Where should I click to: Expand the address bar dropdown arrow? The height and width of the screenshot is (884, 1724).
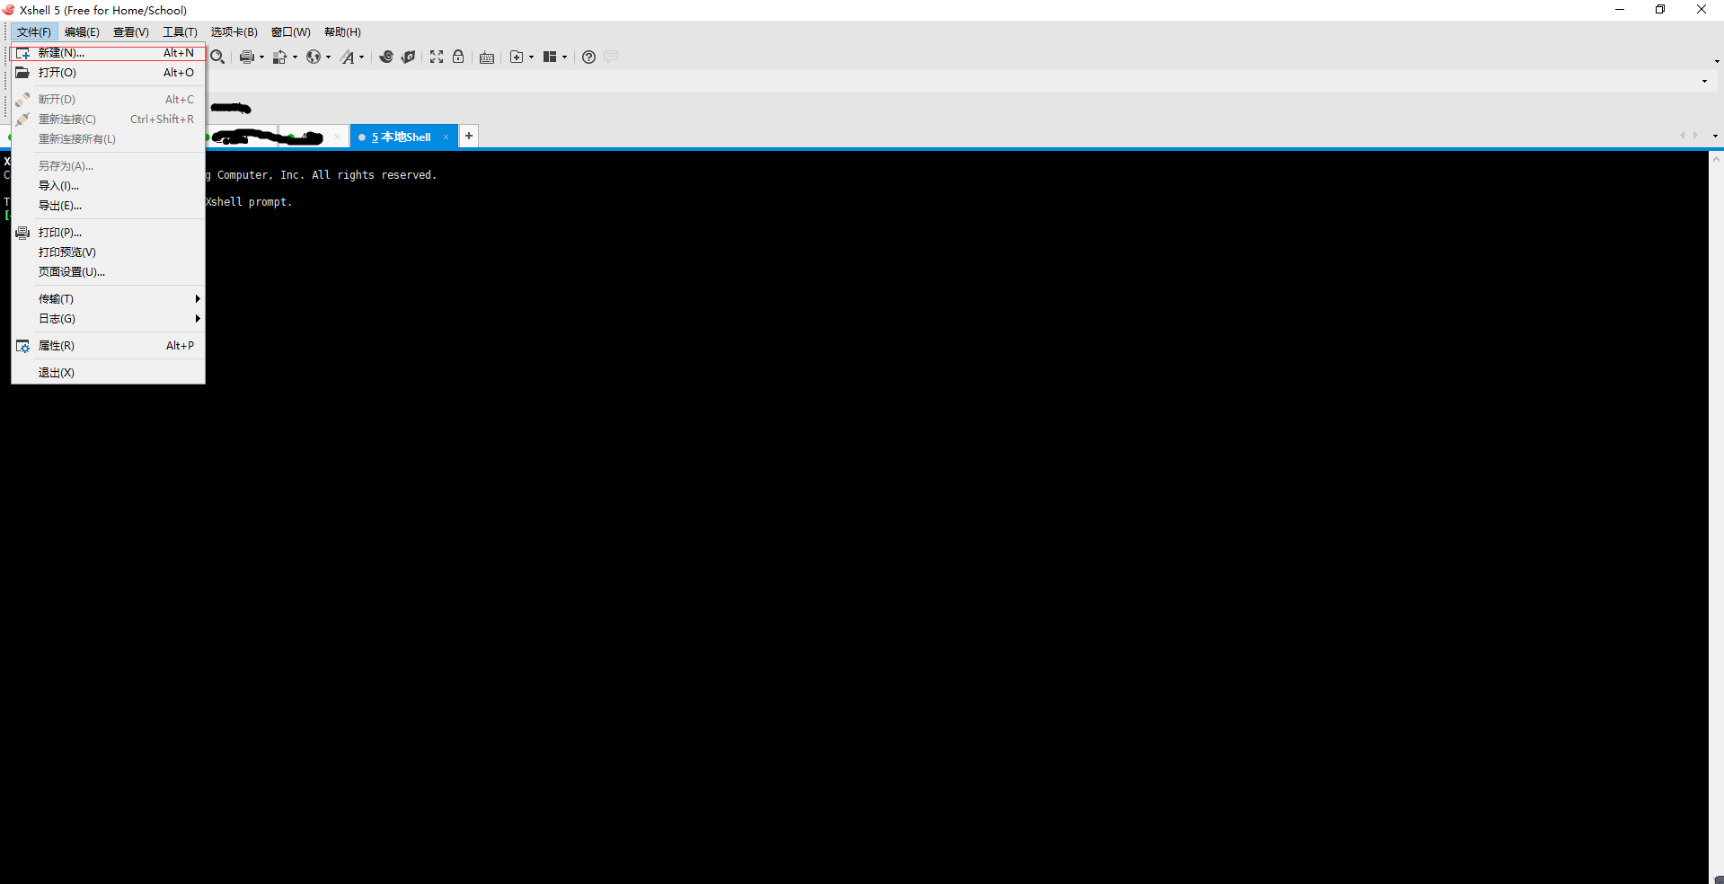pos(1704,81)
